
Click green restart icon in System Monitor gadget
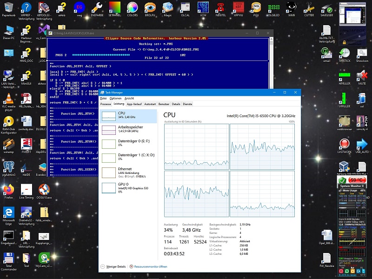coord(347,271)
